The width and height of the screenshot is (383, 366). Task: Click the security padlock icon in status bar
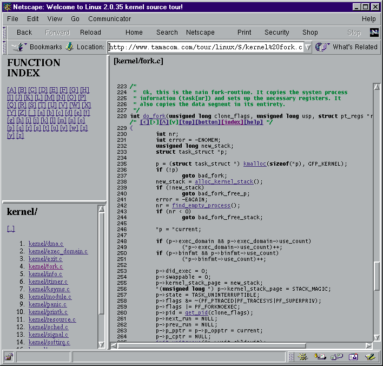coord(9,357)
